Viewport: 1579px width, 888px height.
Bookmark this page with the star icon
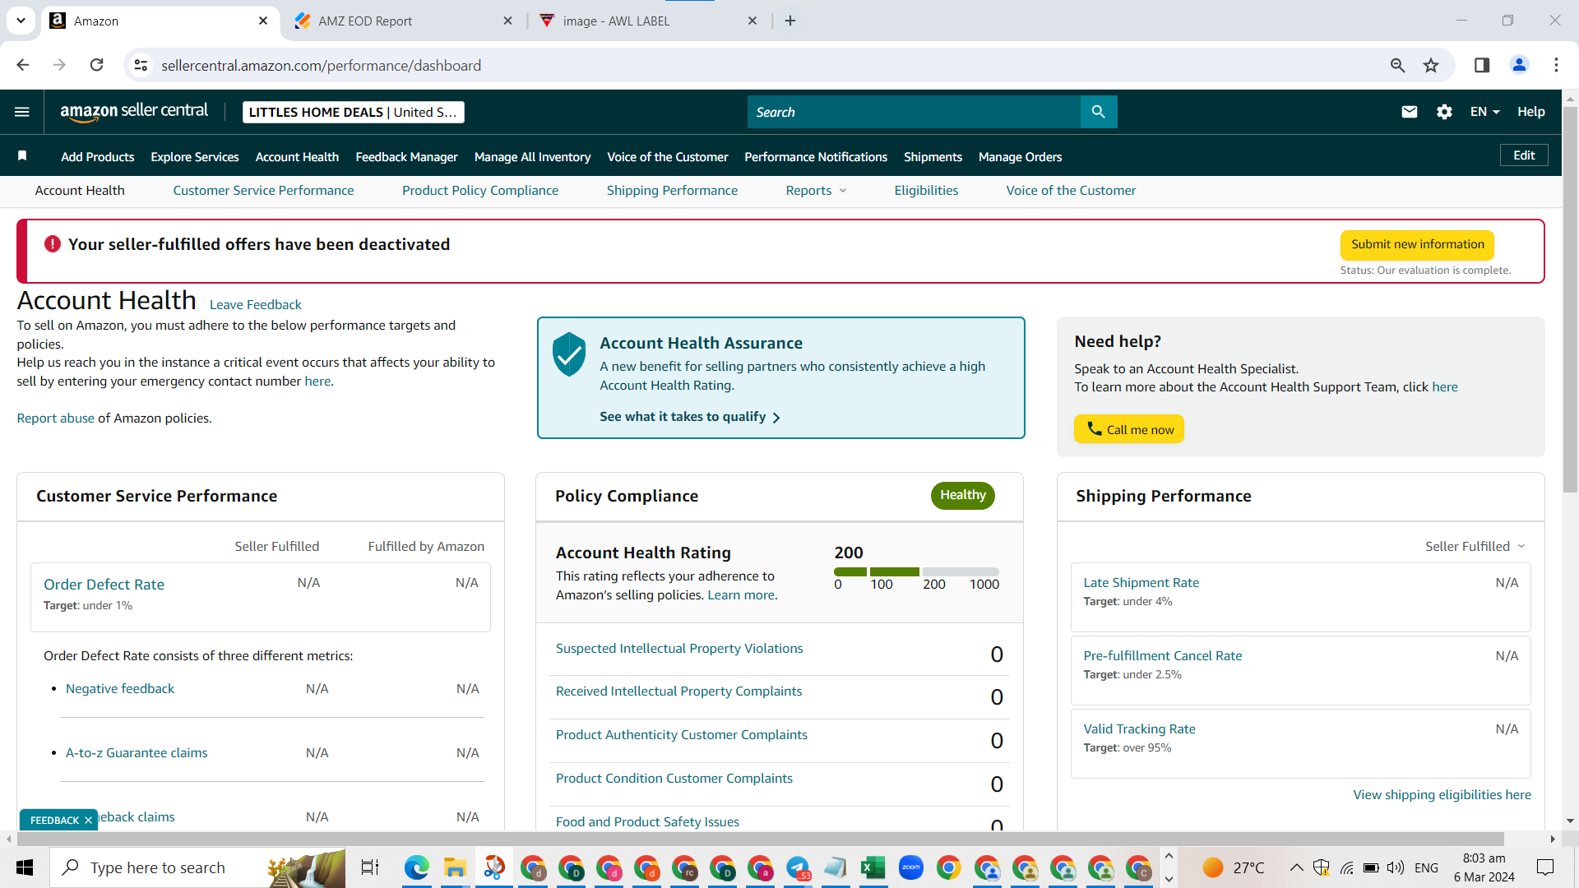1431,65
